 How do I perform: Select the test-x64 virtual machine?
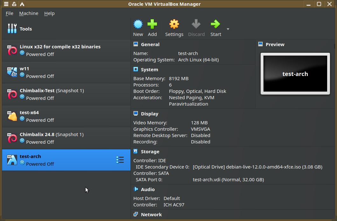click(x=66, y=116)
